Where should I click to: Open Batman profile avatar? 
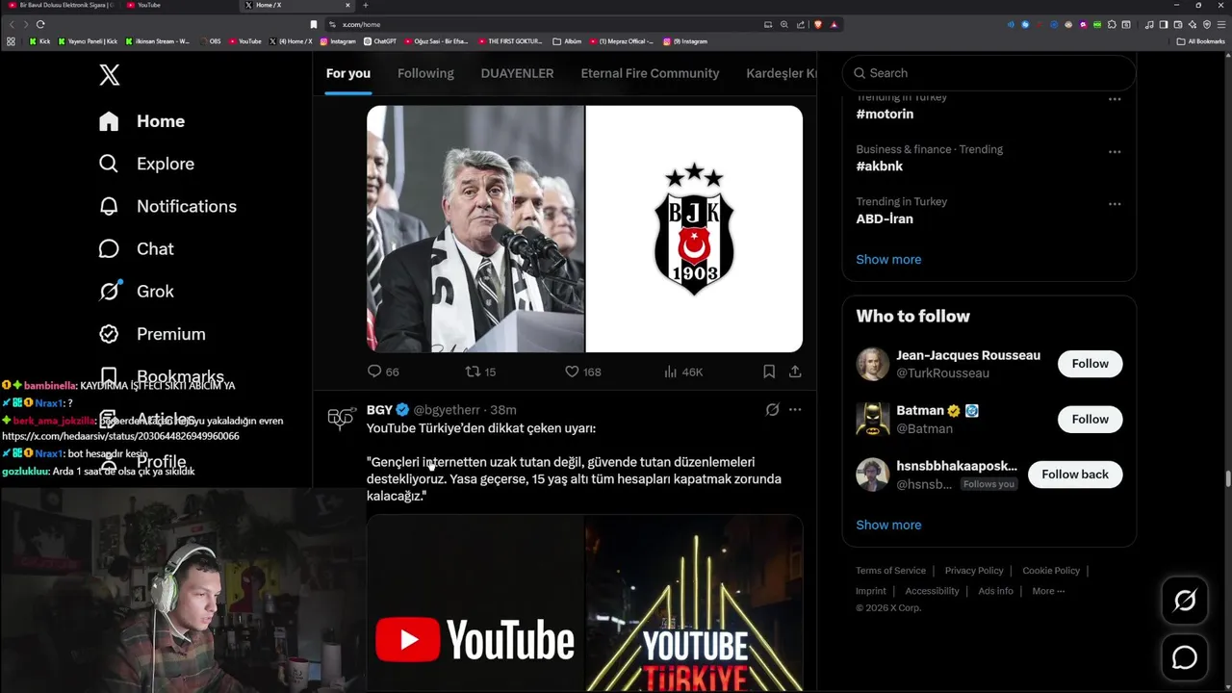pyautogui.click(x=873, y=419)
